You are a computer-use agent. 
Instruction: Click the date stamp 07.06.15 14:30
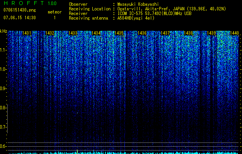coord(20,18)
